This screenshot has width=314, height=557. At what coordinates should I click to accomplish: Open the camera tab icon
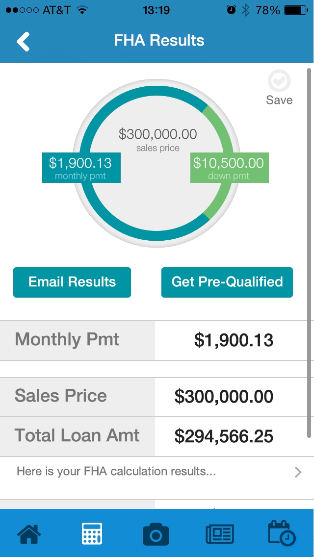coord(156,534)
